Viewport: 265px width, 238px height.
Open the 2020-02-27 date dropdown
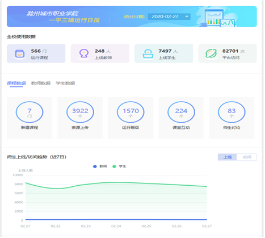point(169,16)
